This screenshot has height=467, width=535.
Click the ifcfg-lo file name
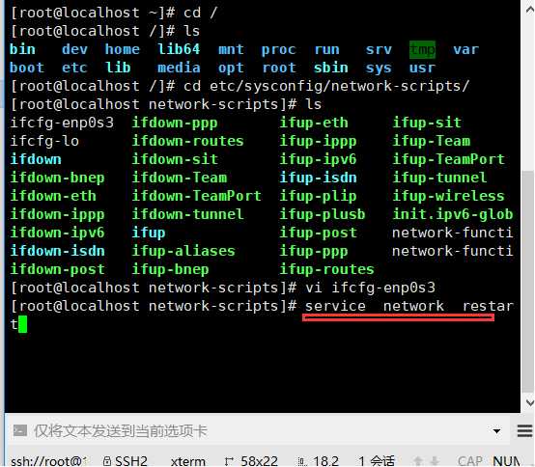(44, 141)
